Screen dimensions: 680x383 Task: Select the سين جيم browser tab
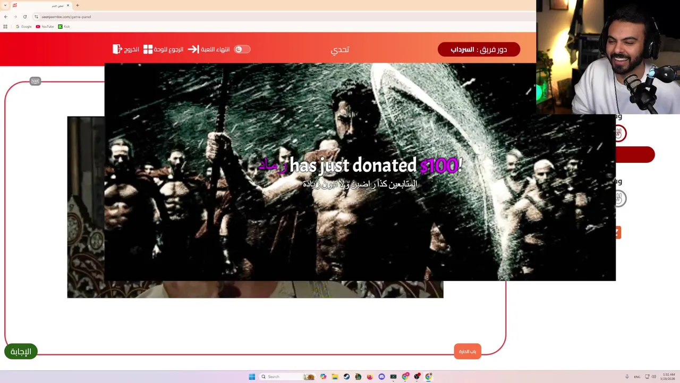[x=41, y=5]
